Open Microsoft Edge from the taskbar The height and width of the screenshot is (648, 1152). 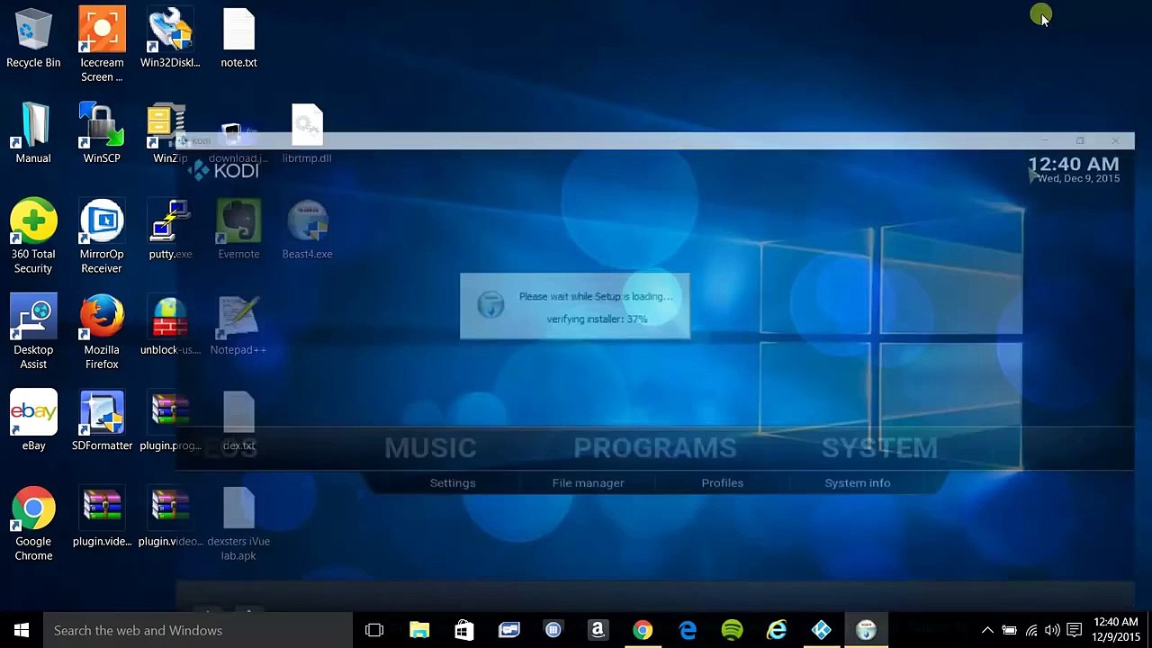pos(687,630)
